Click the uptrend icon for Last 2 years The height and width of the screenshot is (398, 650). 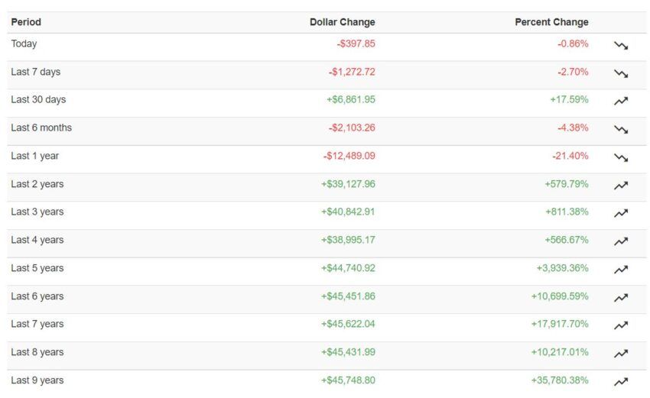tap(621, 186)
